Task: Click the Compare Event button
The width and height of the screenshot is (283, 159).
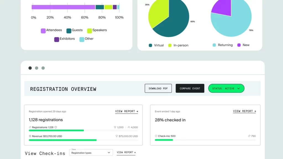Action: tap(190, 88)
